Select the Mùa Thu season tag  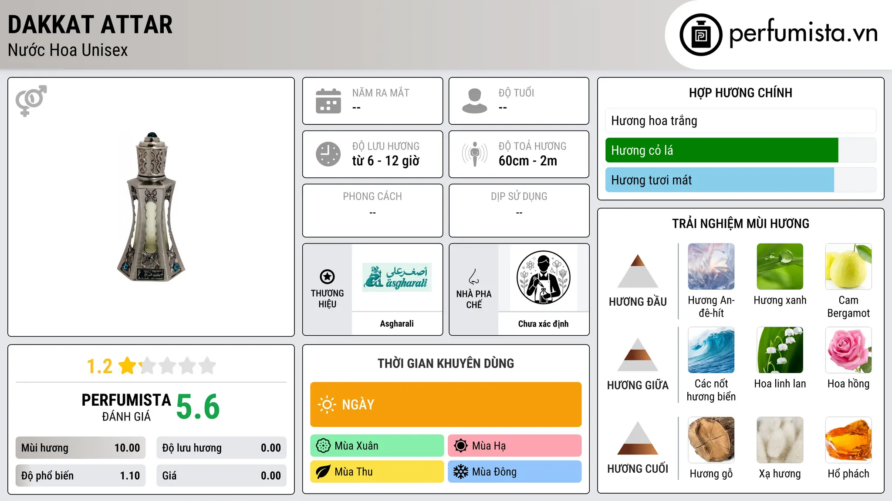(x=377, y=472)
